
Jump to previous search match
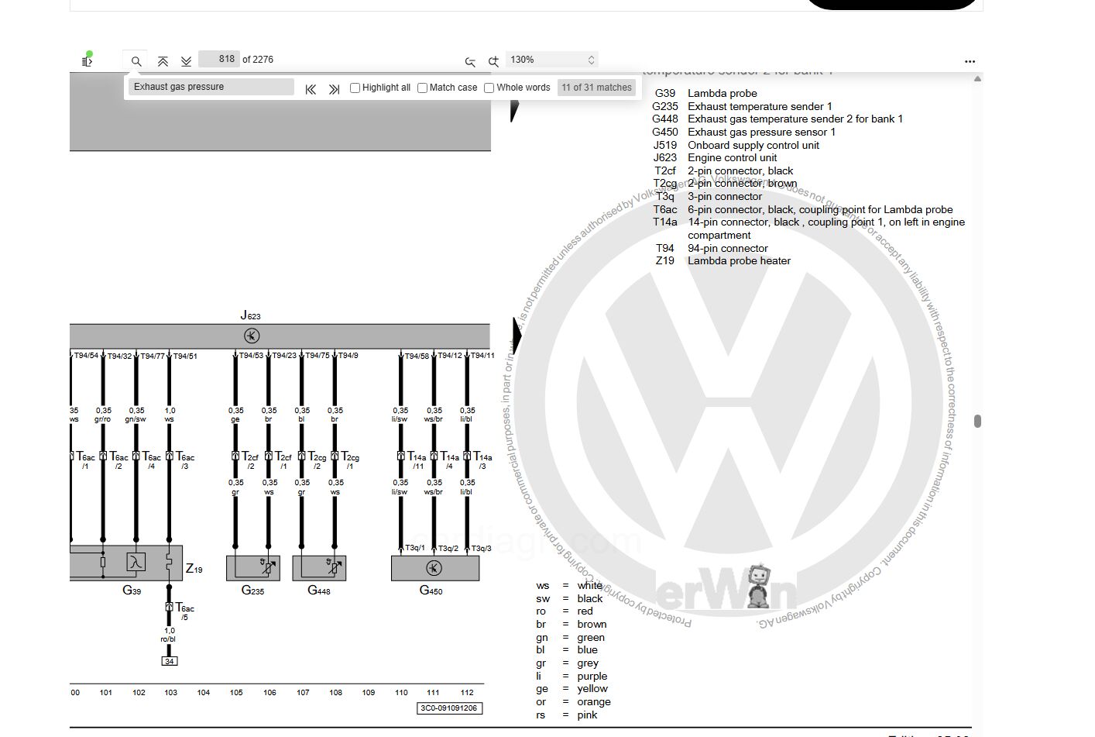[311, 88]
